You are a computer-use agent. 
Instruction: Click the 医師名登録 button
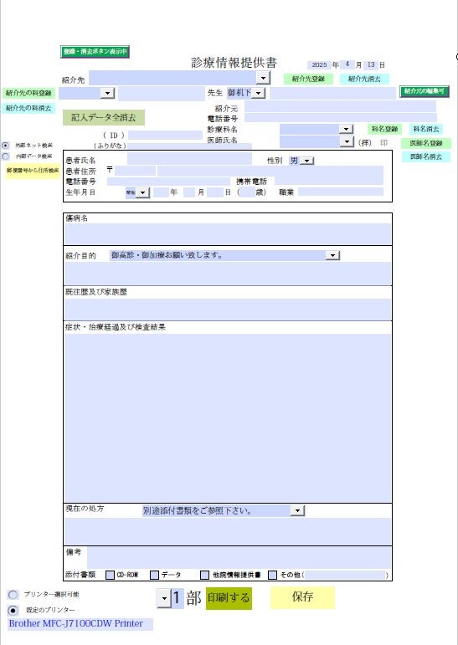[426, 143]
